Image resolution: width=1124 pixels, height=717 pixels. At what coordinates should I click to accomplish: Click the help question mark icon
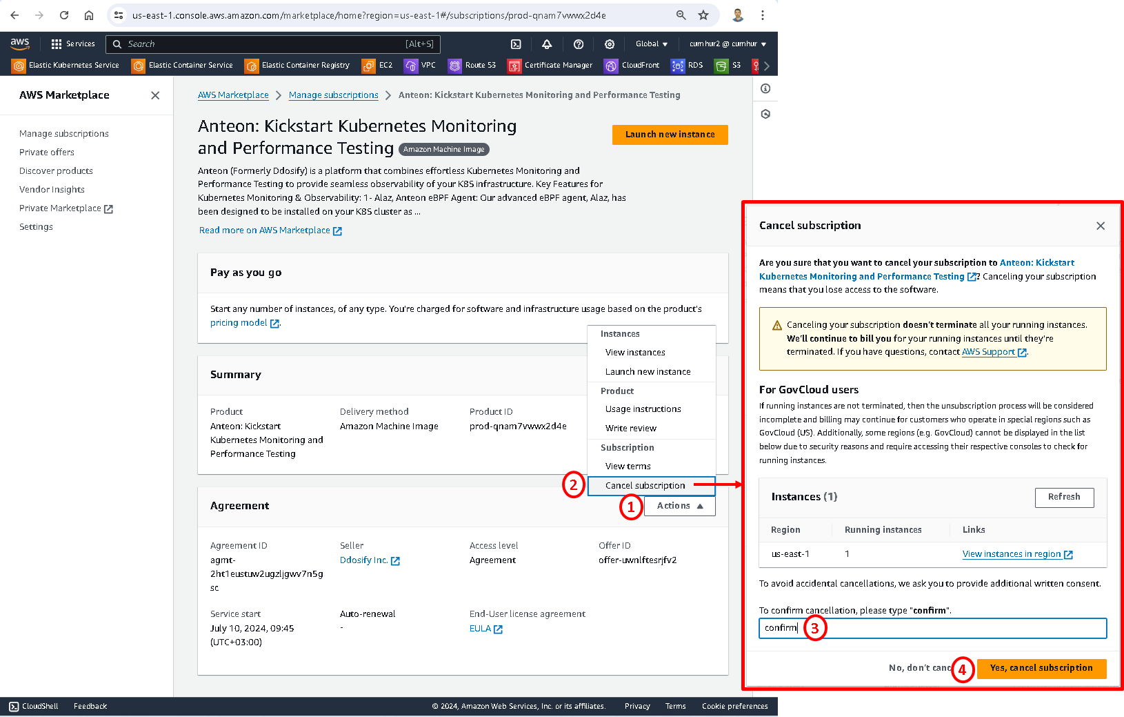point(579,44)
